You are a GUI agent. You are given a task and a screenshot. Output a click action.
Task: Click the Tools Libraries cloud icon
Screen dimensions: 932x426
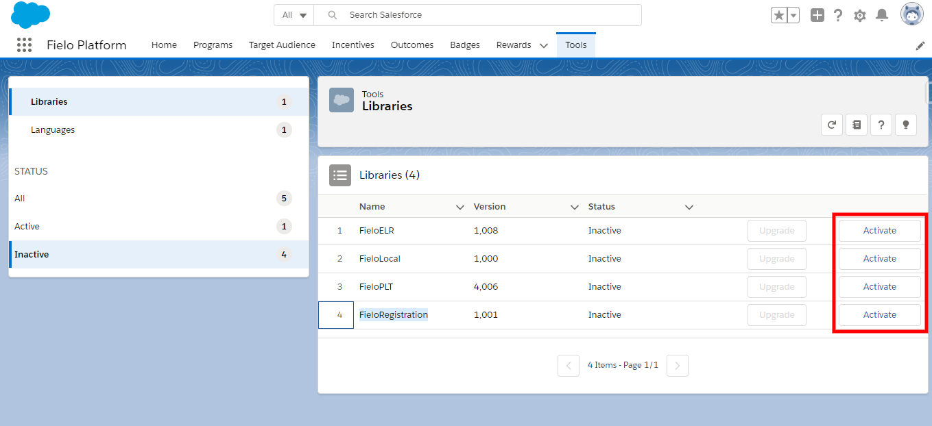click(x=342, y=100)
